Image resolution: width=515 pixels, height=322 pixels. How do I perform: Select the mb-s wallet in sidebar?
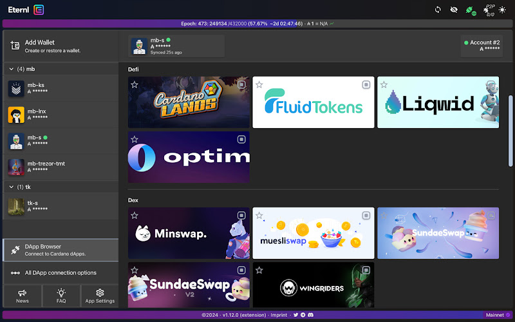coord(61,140)
